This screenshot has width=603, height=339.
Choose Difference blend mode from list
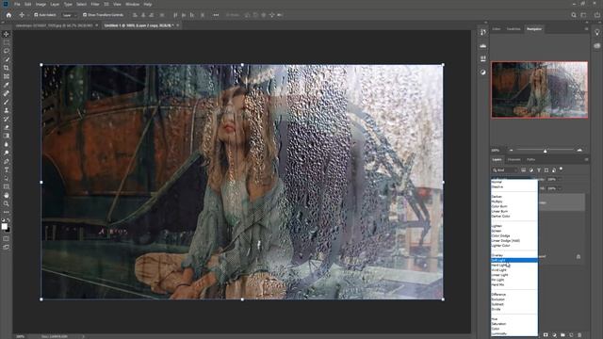click(514, 295)
